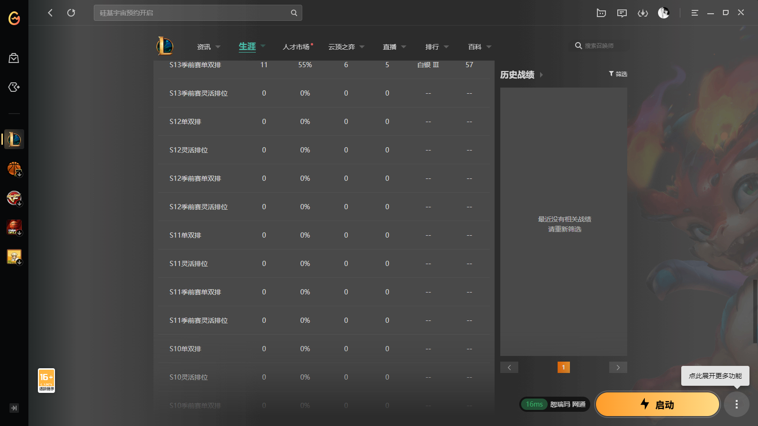Click the user avatar in title bar
758x426 pixels.
664,13
